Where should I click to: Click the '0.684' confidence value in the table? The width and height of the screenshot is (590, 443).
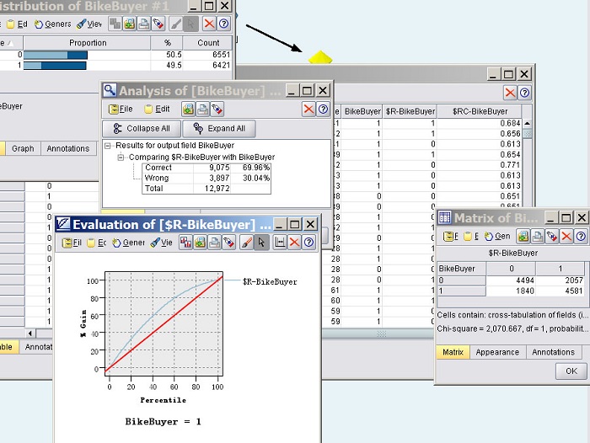click(480, 123)
